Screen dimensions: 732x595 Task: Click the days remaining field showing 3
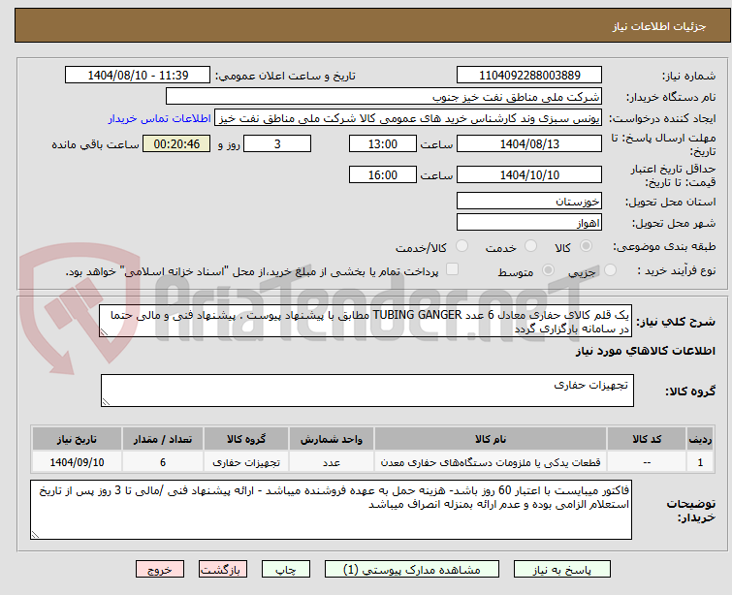277,143
